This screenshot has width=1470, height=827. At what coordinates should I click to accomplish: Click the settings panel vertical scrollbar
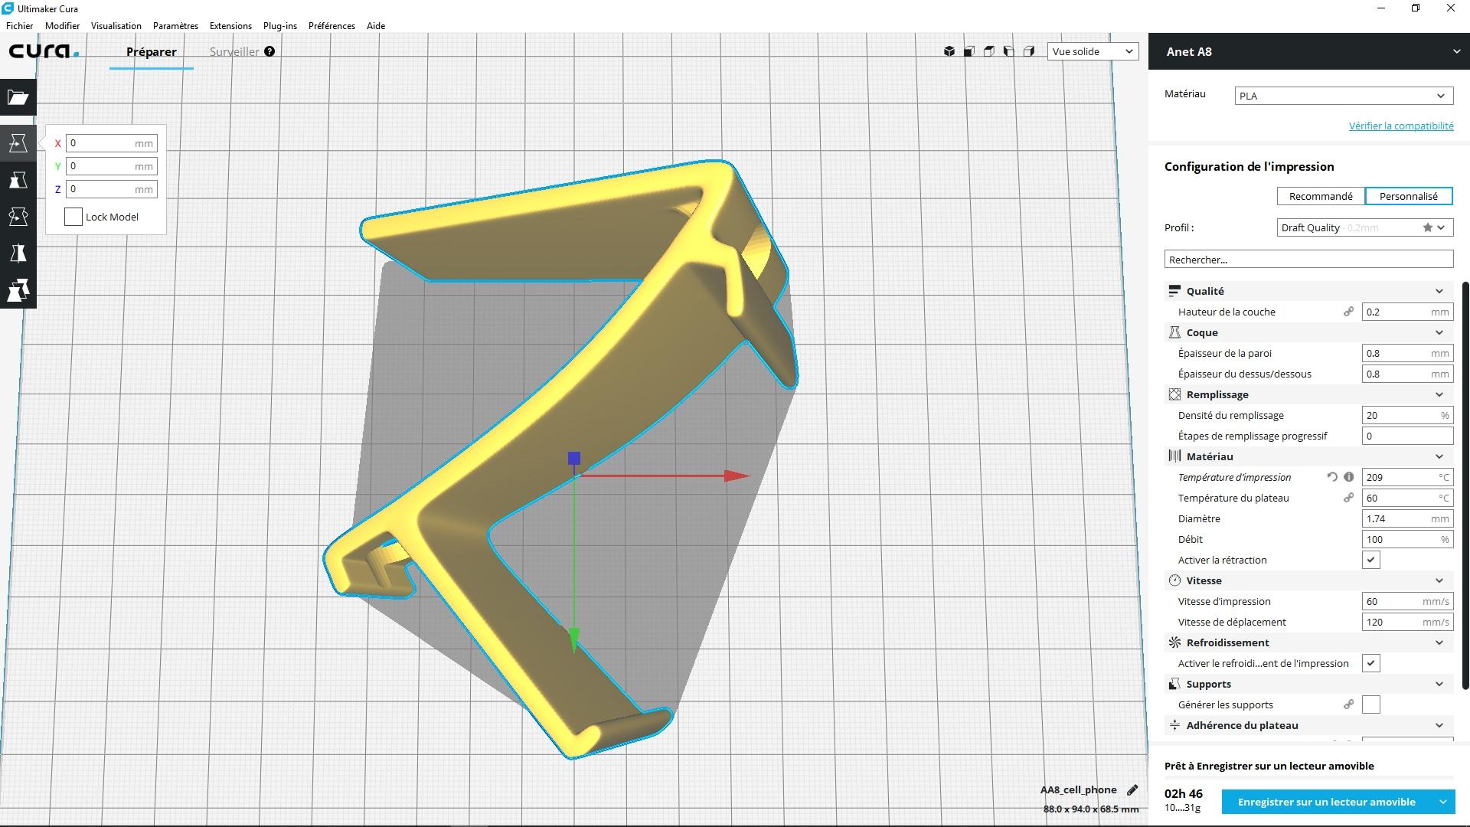click(1465, 485)
